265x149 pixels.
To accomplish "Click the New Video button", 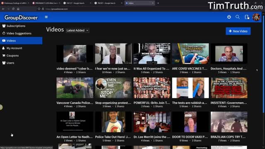I will coord(238,31).
